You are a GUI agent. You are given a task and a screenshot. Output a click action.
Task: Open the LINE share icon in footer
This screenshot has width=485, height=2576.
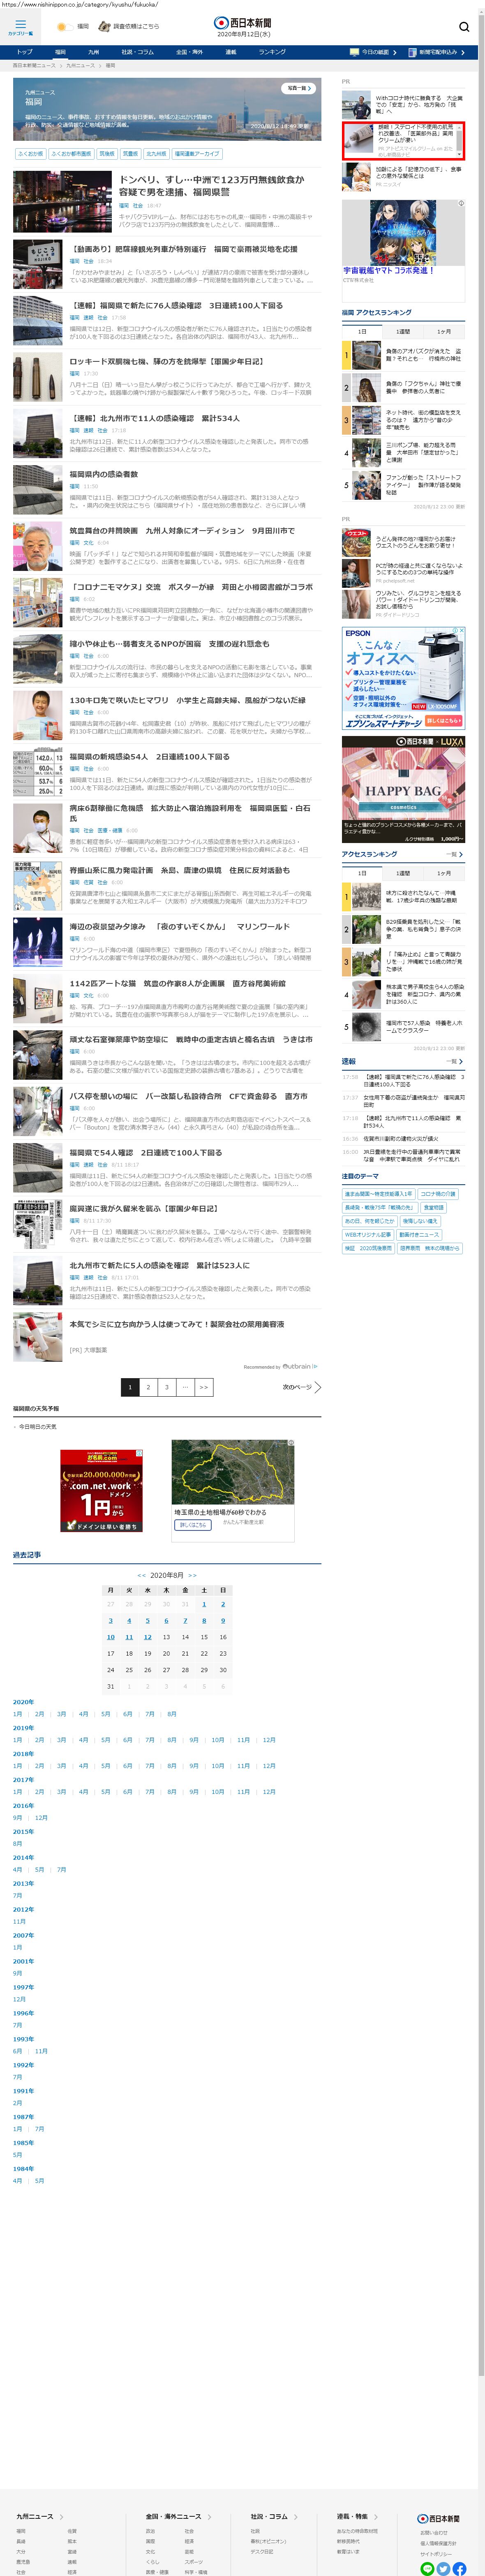click(x=427, y=2568)
